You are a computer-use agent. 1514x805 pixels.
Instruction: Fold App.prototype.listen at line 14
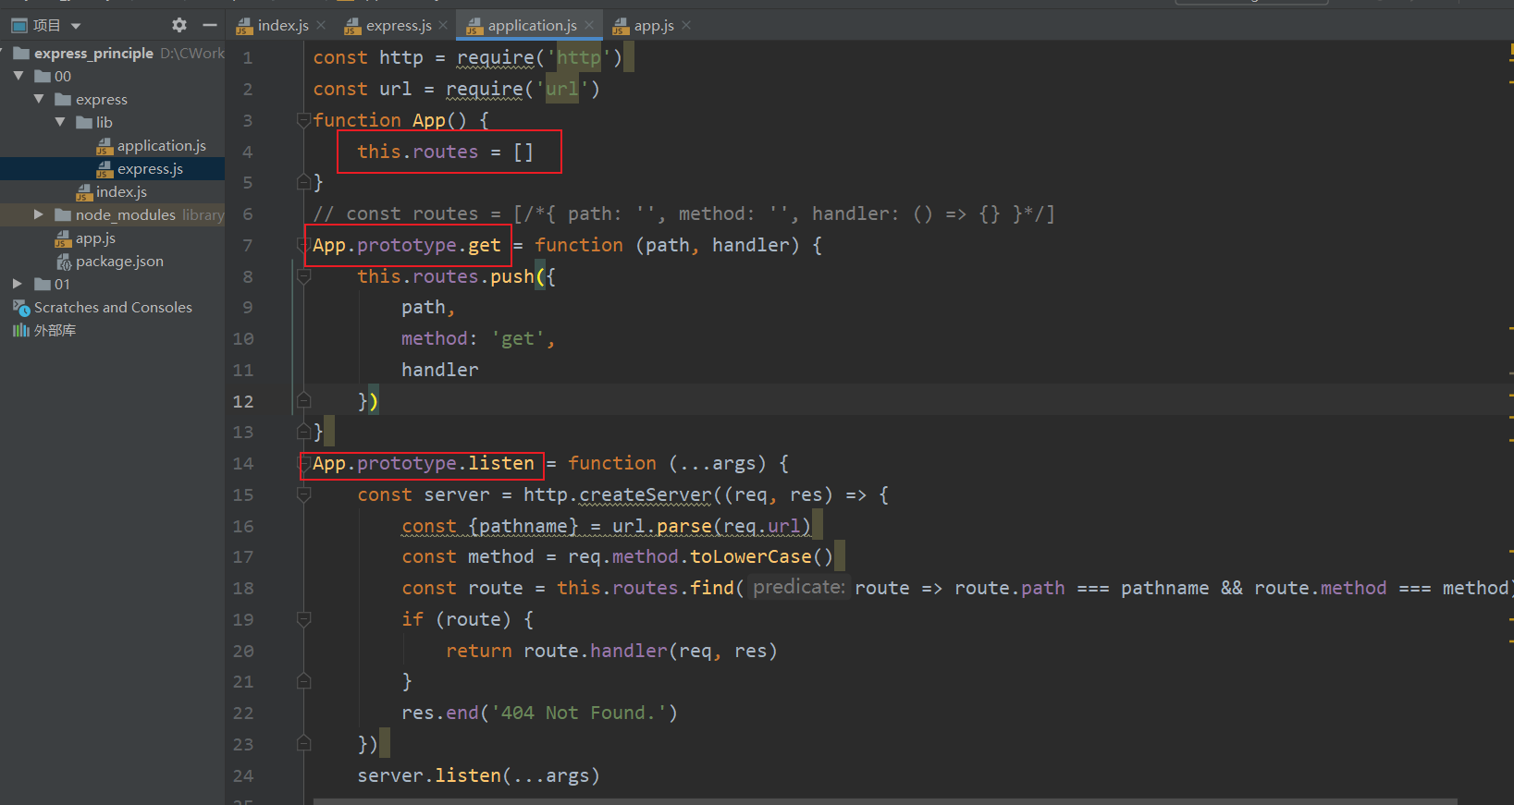pos(303,463)
